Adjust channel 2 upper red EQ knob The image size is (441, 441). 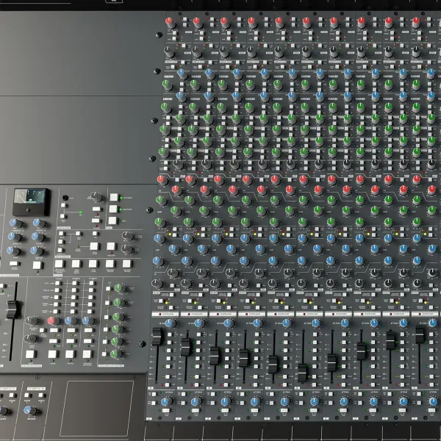click(190, 179)
